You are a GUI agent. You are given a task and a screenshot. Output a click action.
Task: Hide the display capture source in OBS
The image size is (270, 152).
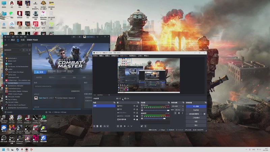click(134, 119)
